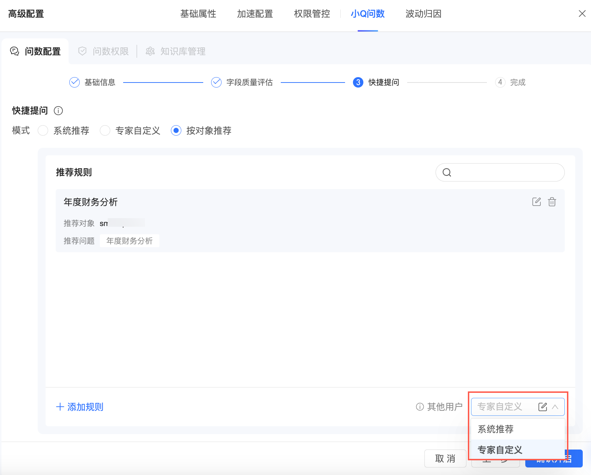Switch to the 小Q问数 tab

(x=368, y=14)
